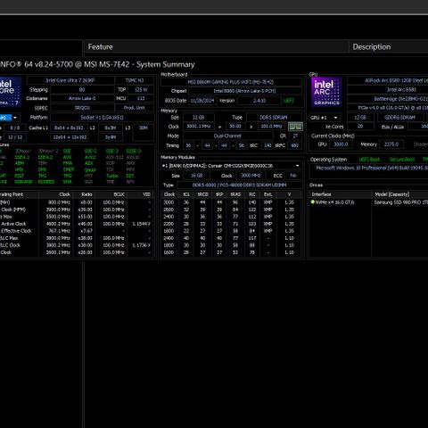Click the AVX2 feature flag
Image resolution: width=428 pixels, height=428 pixels.
coord(90,157)
